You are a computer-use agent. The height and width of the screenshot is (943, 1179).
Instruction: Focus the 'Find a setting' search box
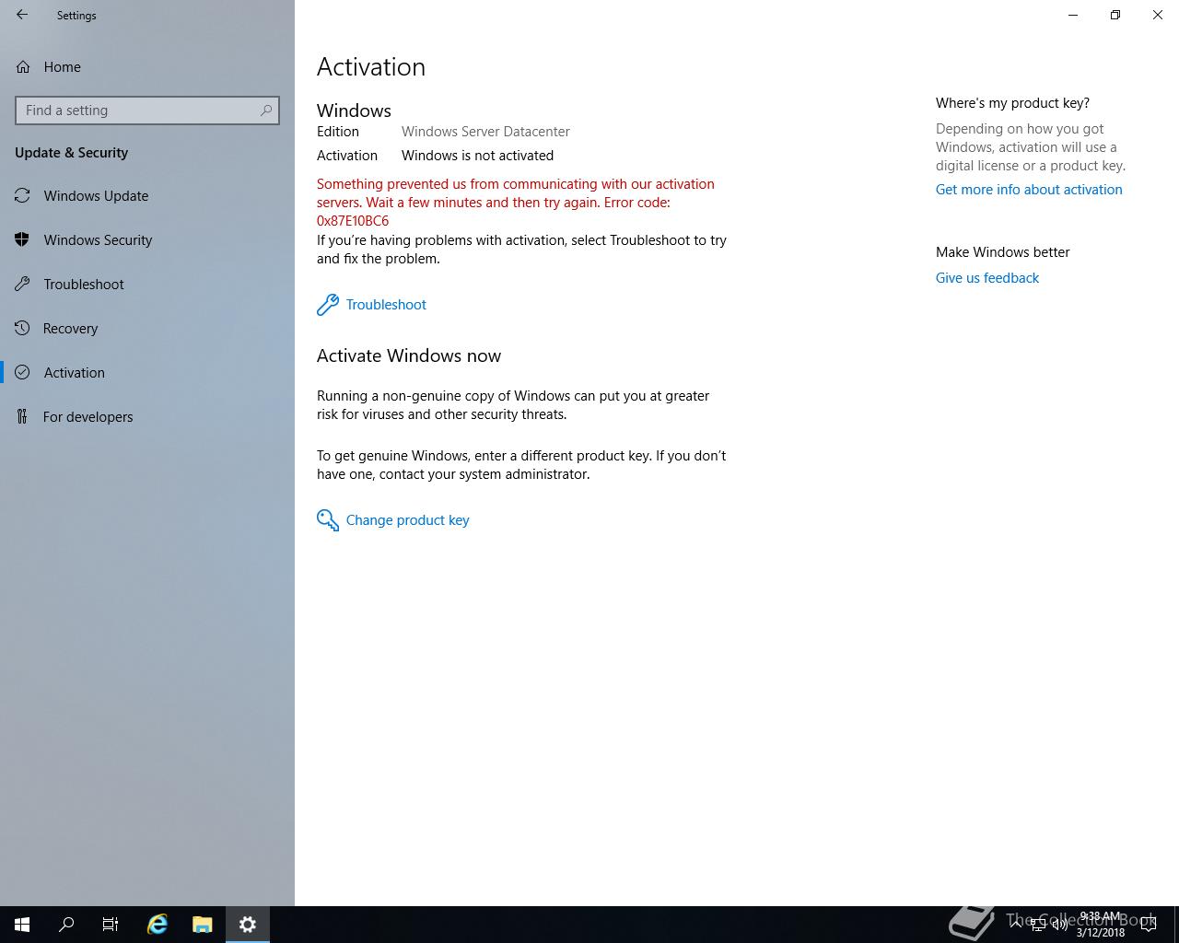click(x=147, y=111)
